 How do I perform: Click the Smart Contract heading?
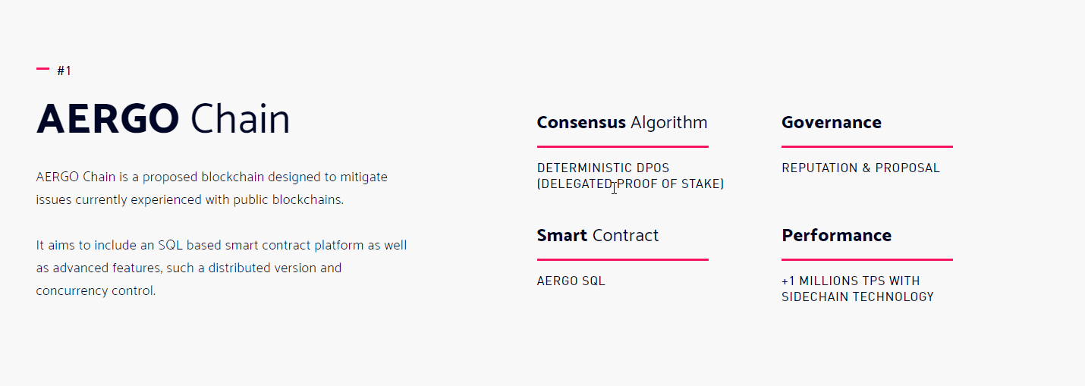597,235
